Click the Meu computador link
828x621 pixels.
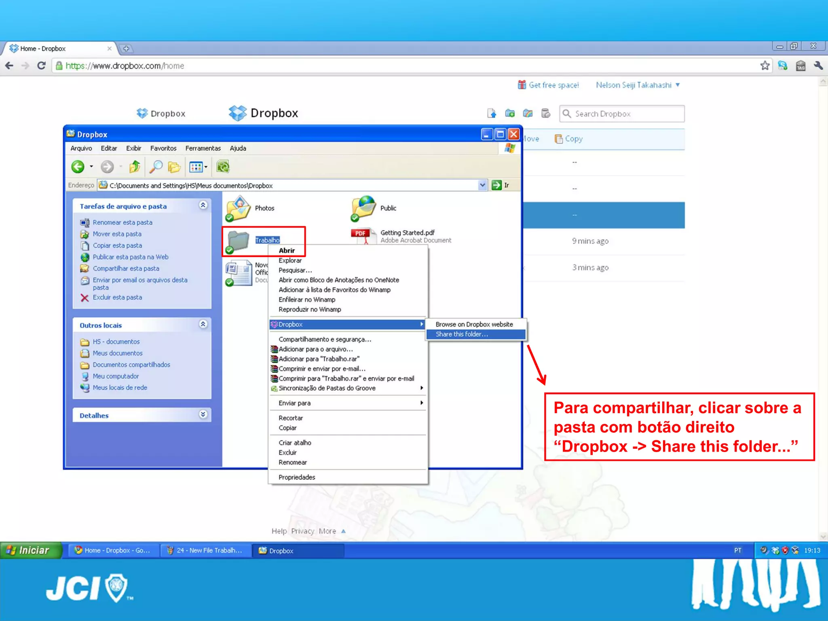116,376
